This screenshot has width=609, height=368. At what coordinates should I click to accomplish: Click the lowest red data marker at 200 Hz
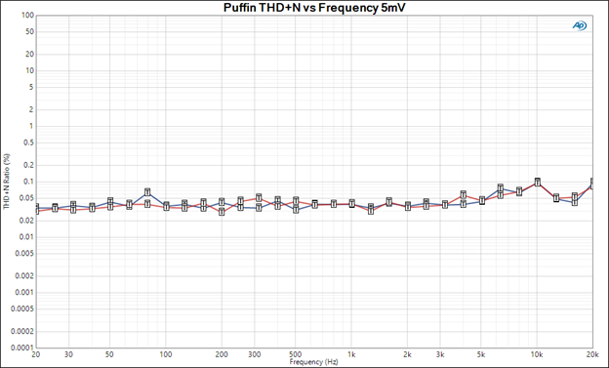click(222, 212)
